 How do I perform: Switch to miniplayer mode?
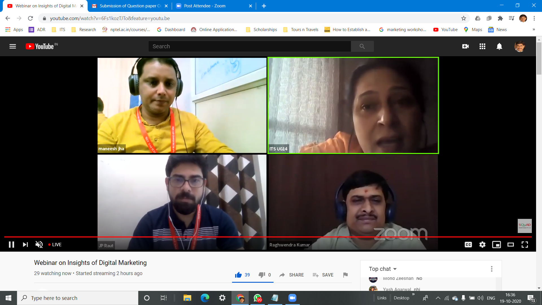(497, 245)
